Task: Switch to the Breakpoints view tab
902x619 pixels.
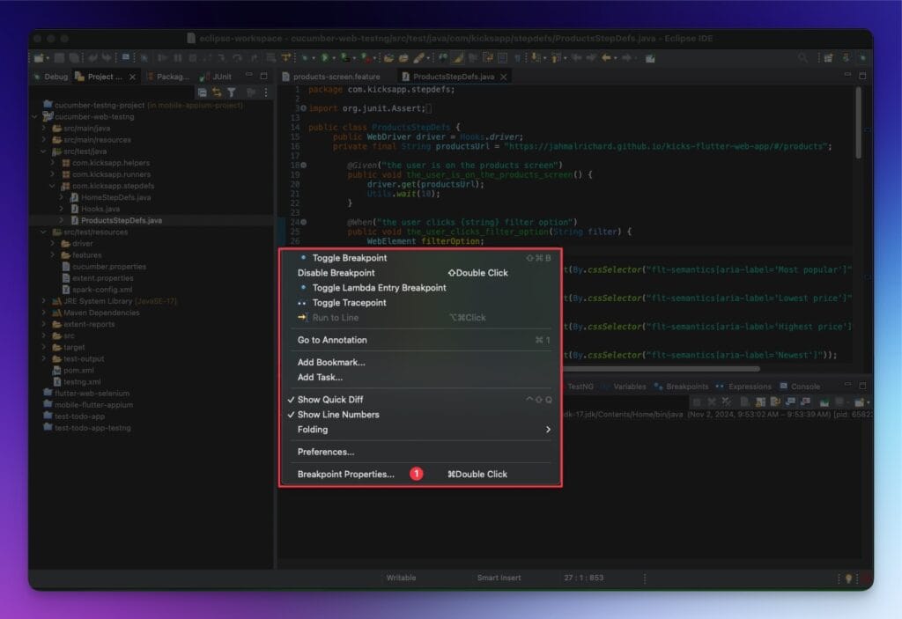Action: coord(682,387)
